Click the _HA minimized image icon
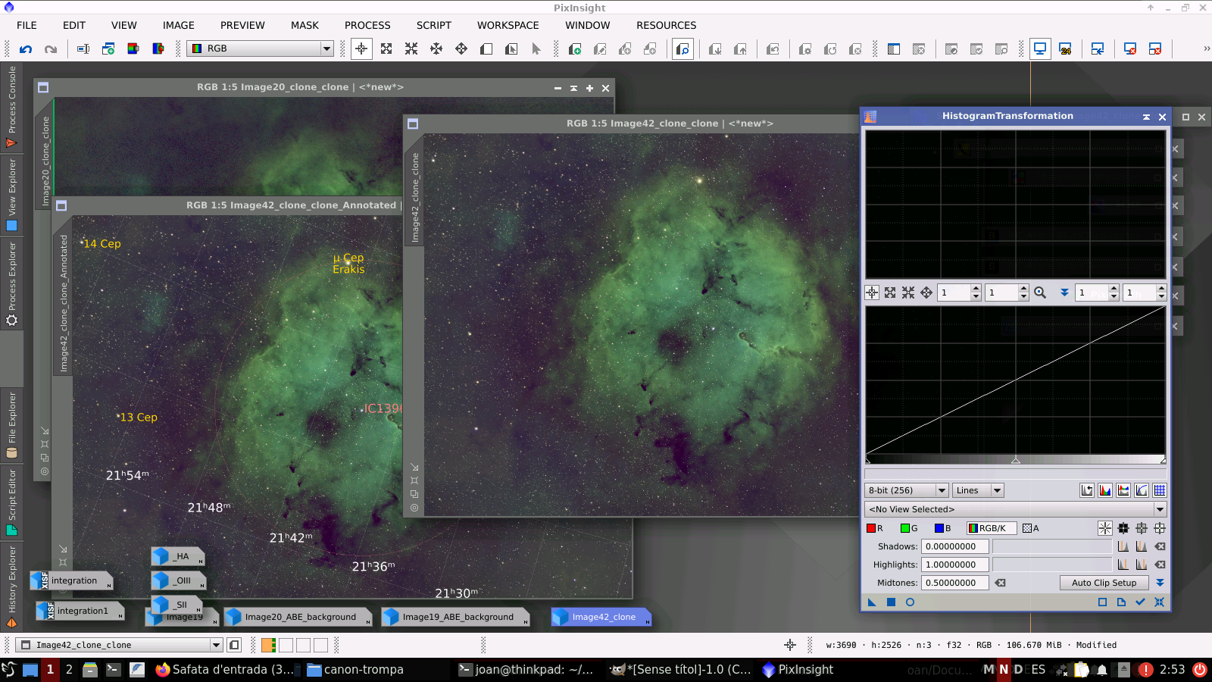Viewport: 1212px width, 682px height. click(x=177, y=556)
